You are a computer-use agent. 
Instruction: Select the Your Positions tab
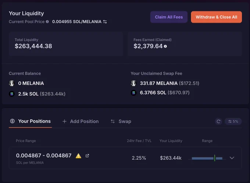pos(30,121)
